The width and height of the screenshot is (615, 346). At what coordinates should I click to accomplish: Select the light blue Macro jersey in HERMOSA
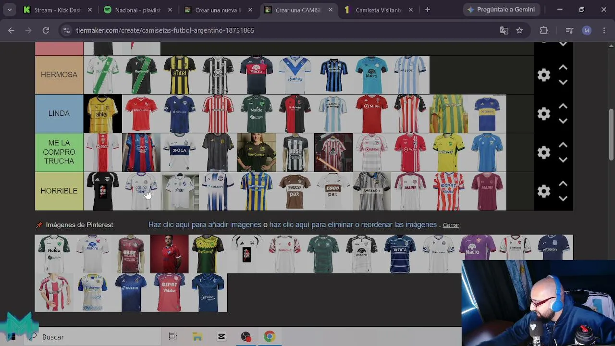tap(372, 75)
